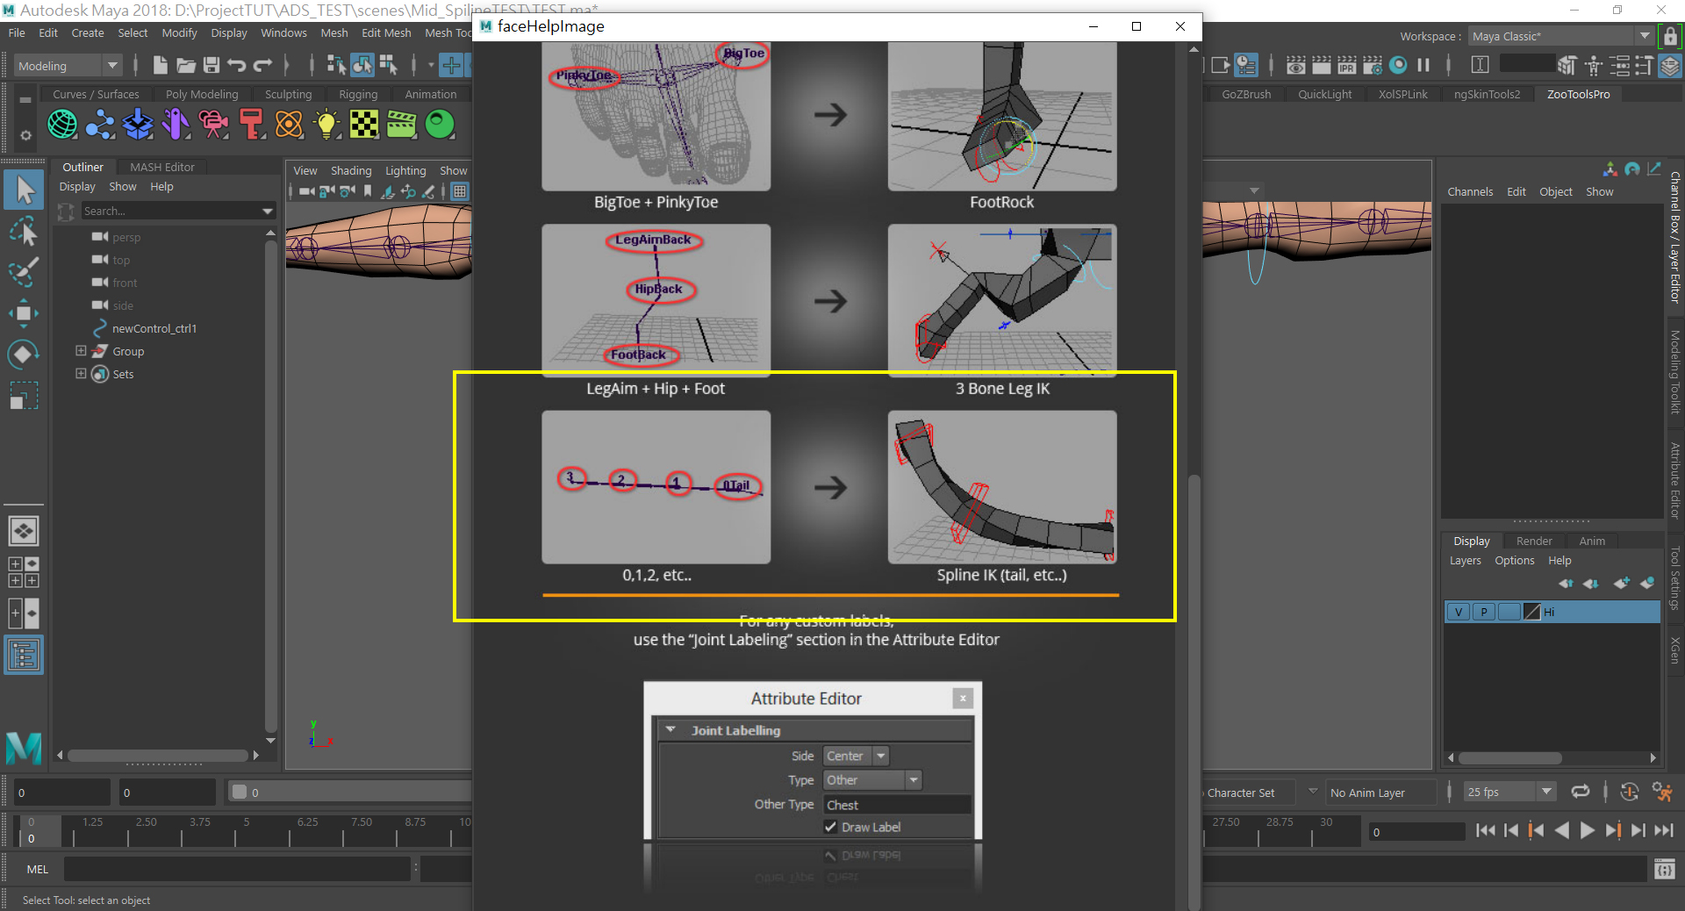Screen dimensions: 1685x911
Task: Click the select by component type icon
Action: point(388,65)
